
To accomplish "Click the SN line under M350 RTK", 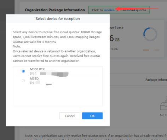I will [49, 74].
